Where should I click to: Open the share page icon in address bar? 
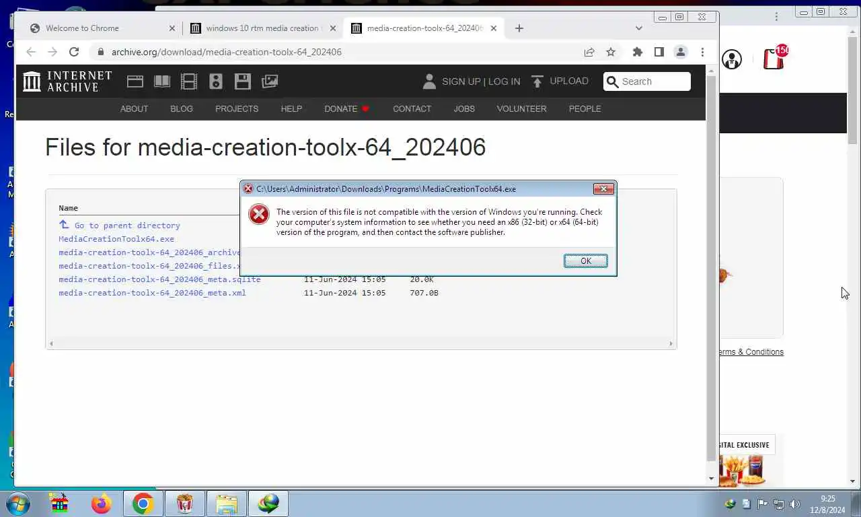point(589,52)
